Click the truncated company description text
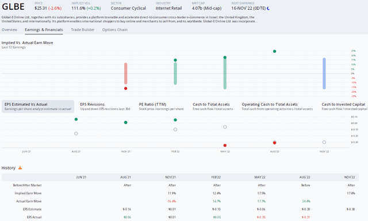 [x=128, y=19]
